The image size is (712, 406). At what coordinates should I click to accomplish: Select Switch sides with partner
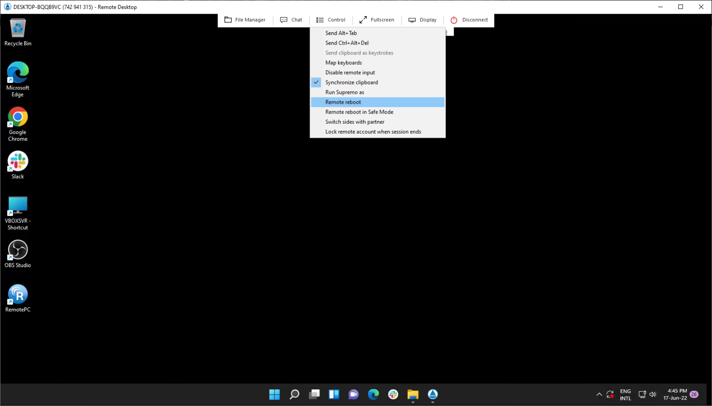click(378, 122)
